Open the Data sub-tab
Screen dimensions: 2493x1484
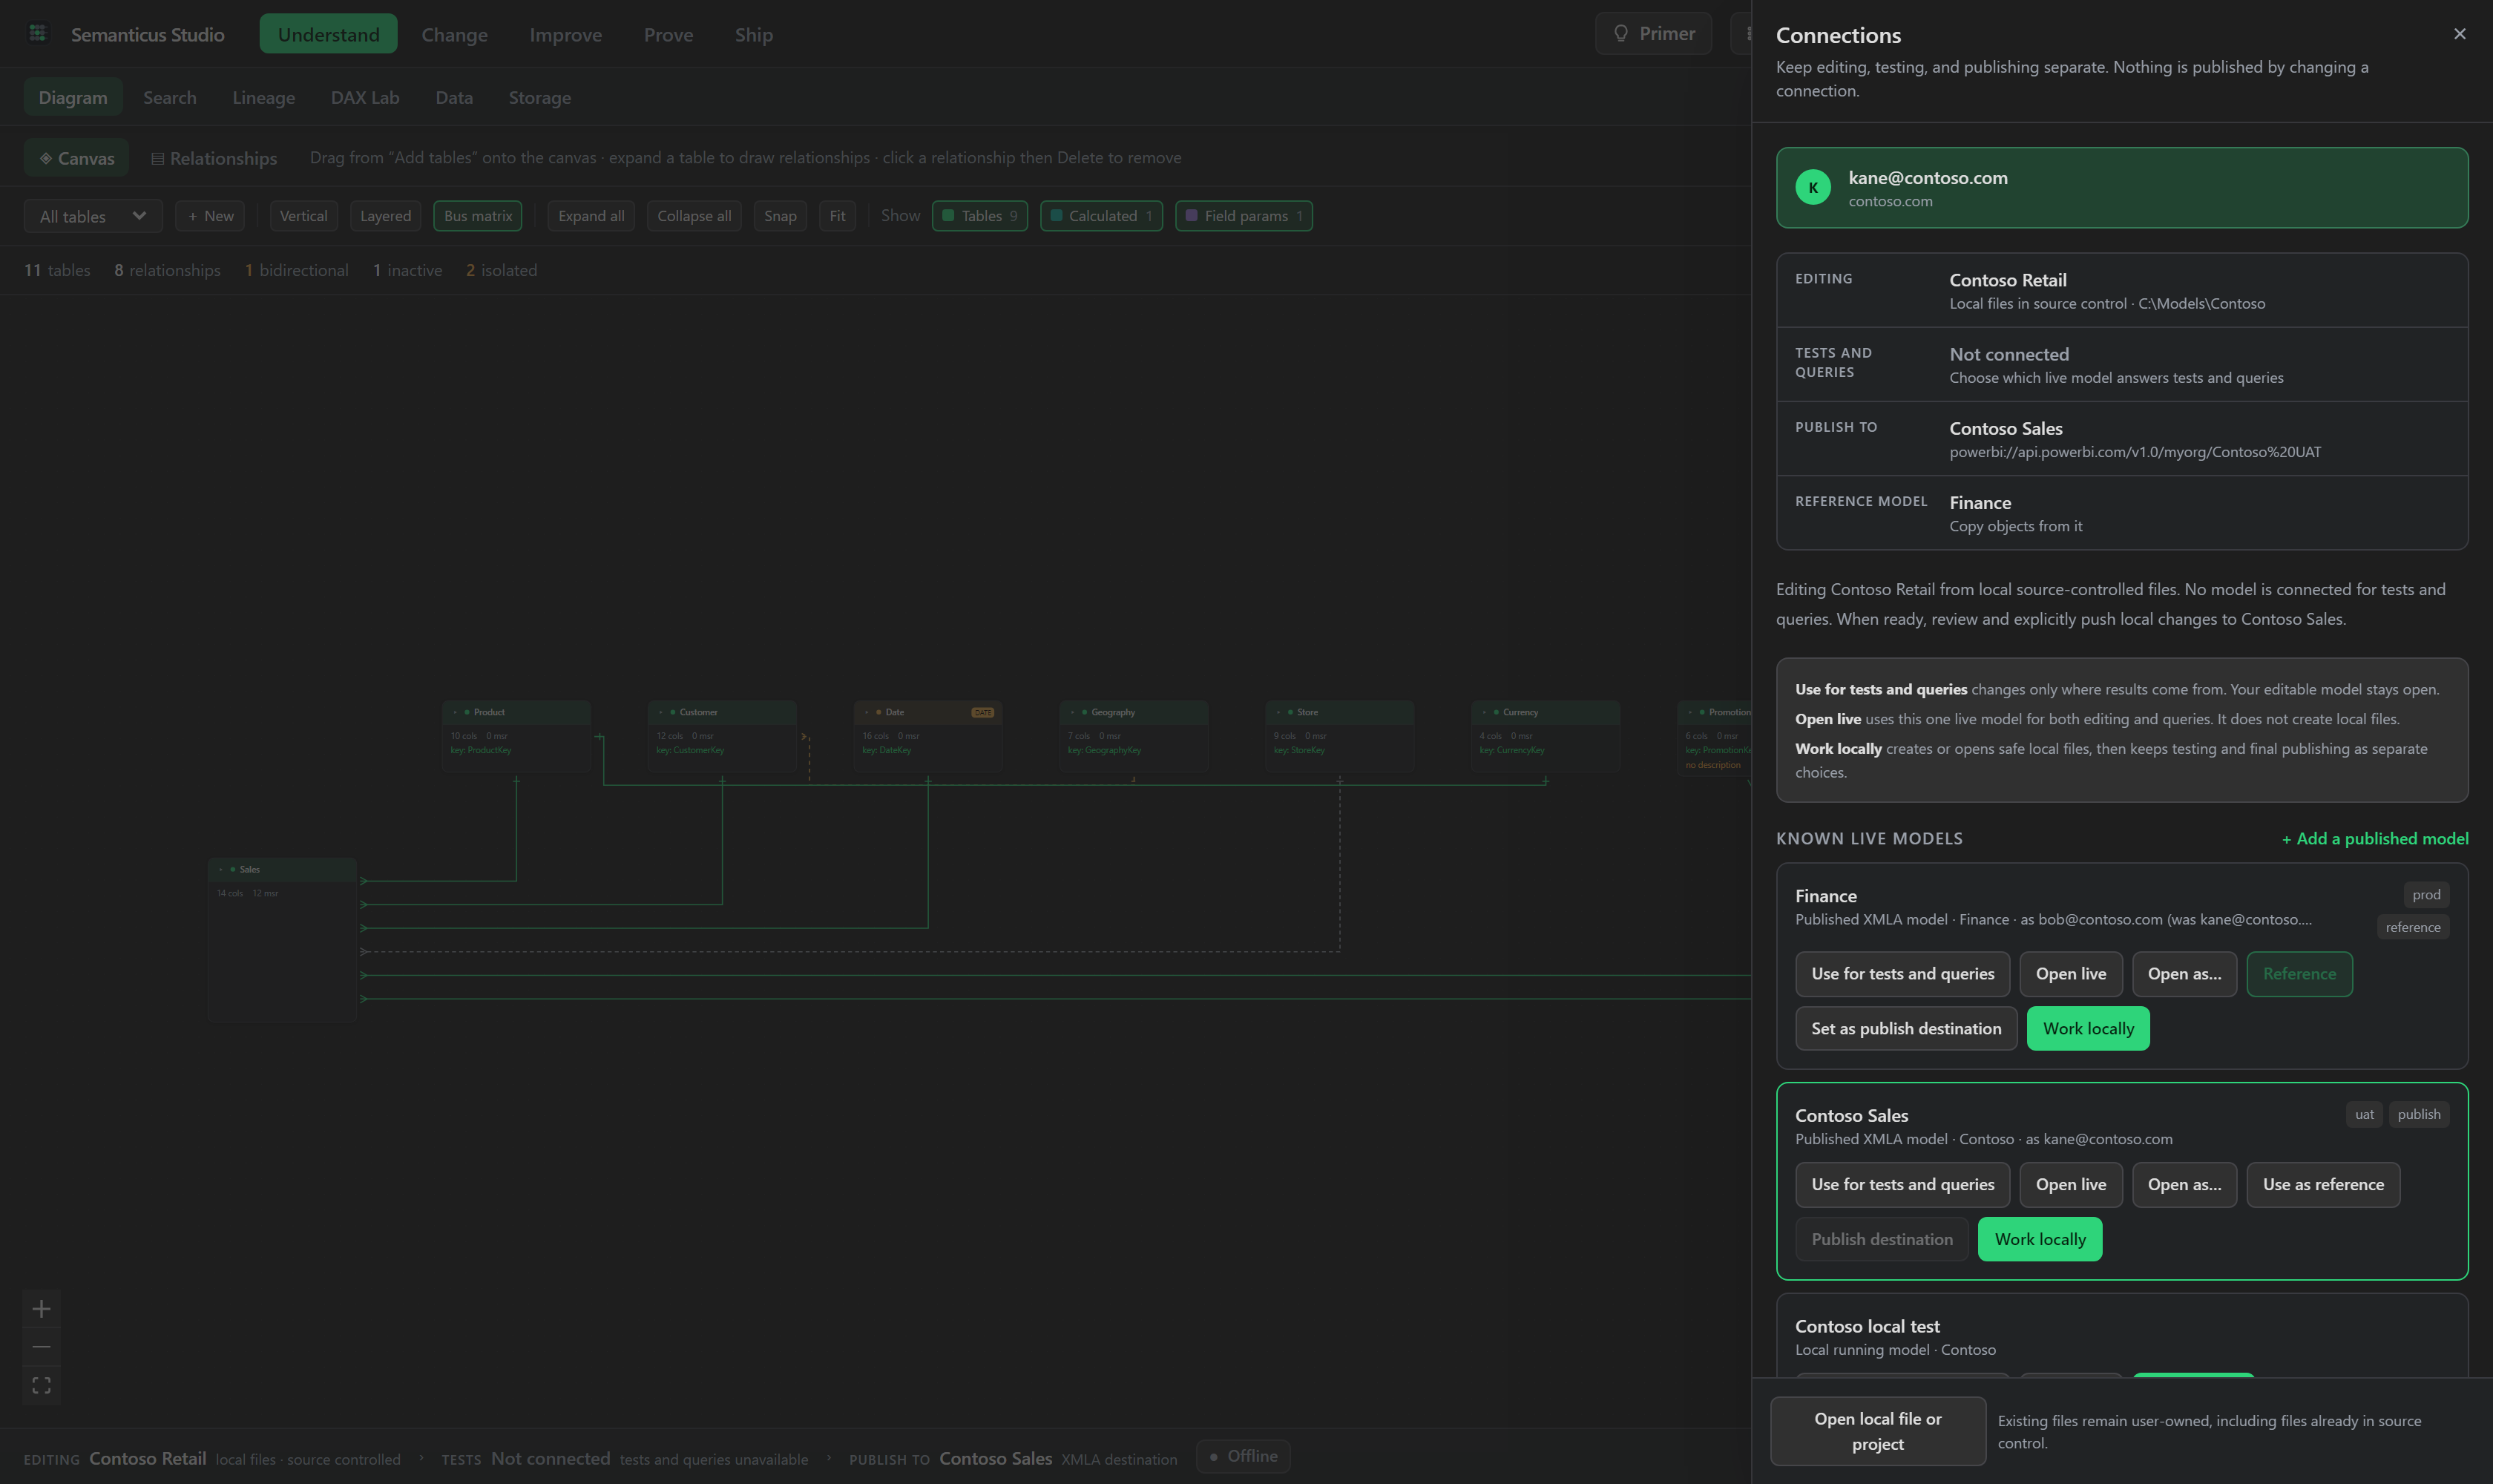coord(454,97)
